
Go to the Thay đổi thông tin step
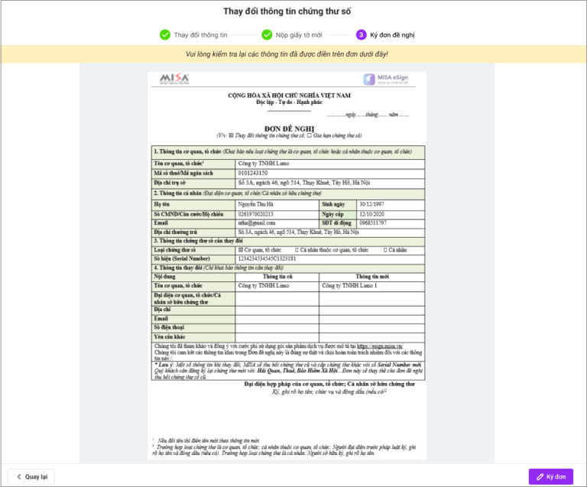[200, 35]
